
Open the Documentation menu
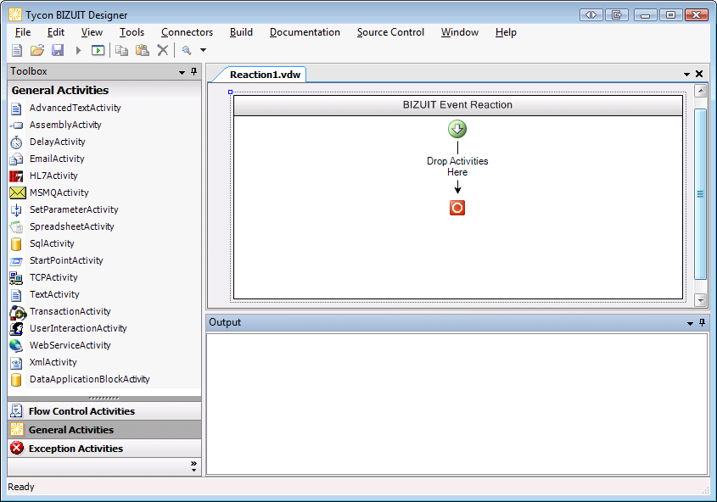[x=305, y=32]
